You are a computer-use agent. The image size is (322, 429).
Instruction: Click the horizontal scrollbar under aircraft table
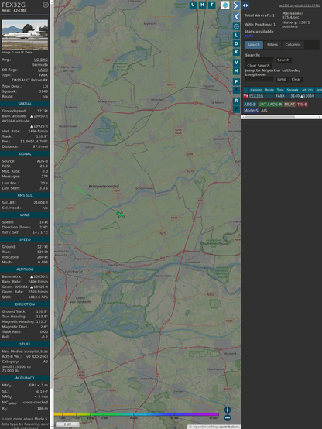pos(282,117)
